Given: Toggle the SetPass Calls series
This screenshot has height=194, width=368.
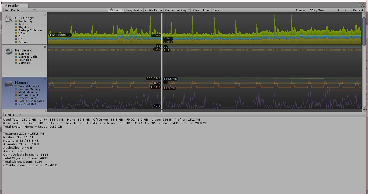Looking at the screenshot, I should 16,57.
